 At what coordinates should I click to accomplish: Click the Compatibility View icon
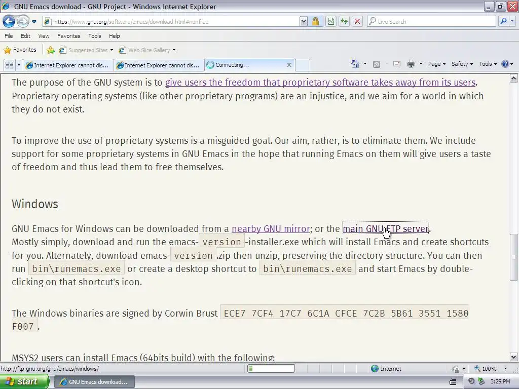(x=331, y=21)
